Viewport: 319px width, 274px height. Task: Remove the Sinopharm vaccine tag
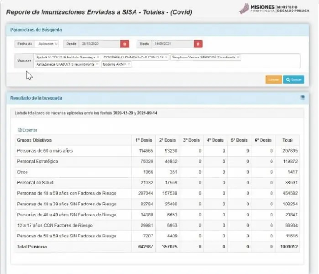pos(238,57)
